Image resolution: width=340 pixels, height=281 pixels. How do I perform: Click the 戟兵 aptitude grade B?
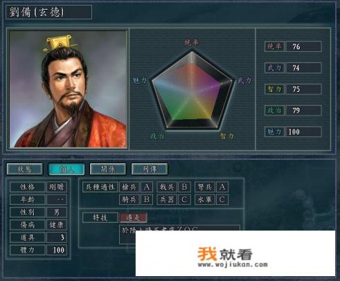184,187
